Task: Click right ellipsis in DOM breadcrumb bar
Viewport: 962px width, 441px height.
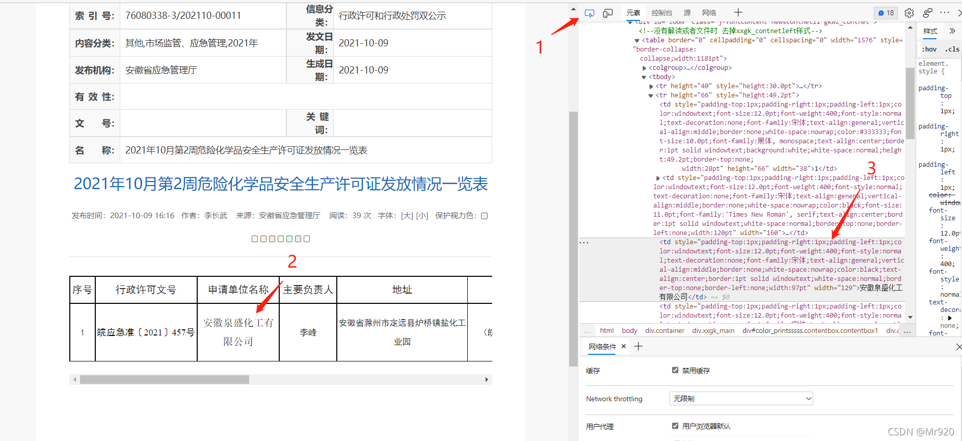Action: pyautogui.click(x=907, y=331)
